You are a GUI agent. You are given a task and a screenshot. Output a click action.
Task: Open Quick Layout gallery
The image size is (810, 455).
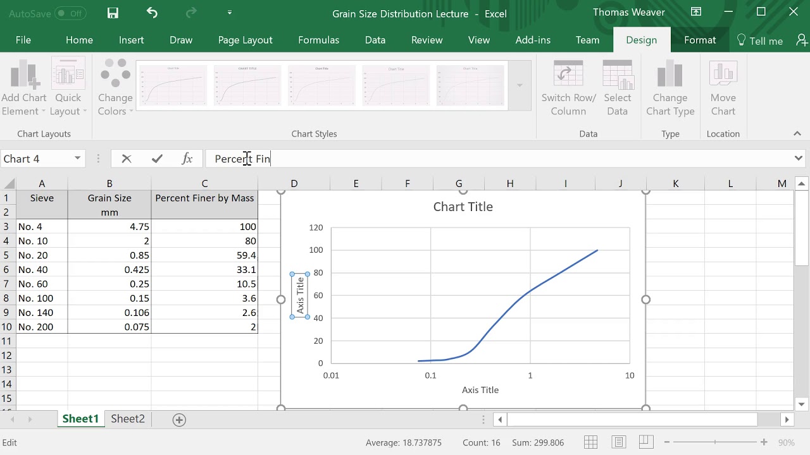(68, 88)
